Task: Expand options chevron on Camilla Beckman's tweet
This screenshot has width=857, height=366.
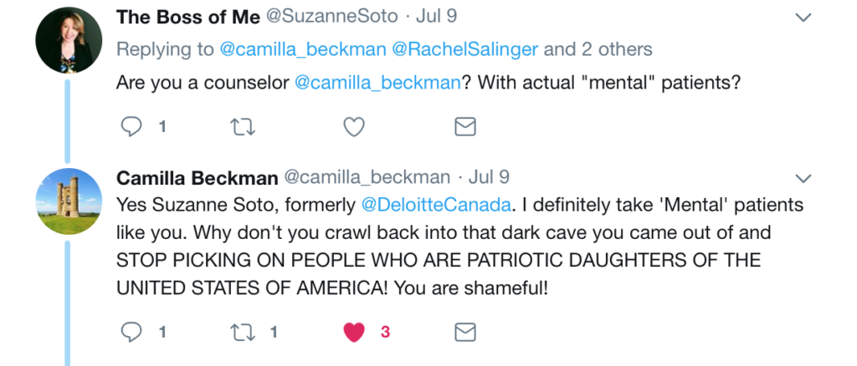Action: click(x=803, y=178)
